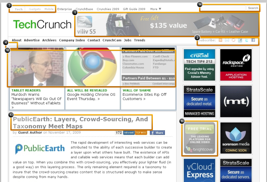This screenshot has height=182, width=267.
Task: Open the vCloud Express ad tile
Action: coord(199,170)
